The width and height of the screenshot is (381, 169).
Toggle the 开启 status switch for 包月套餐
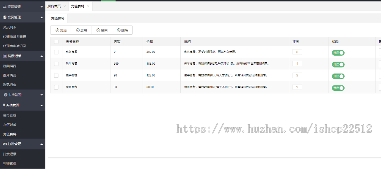coord(338,88)
